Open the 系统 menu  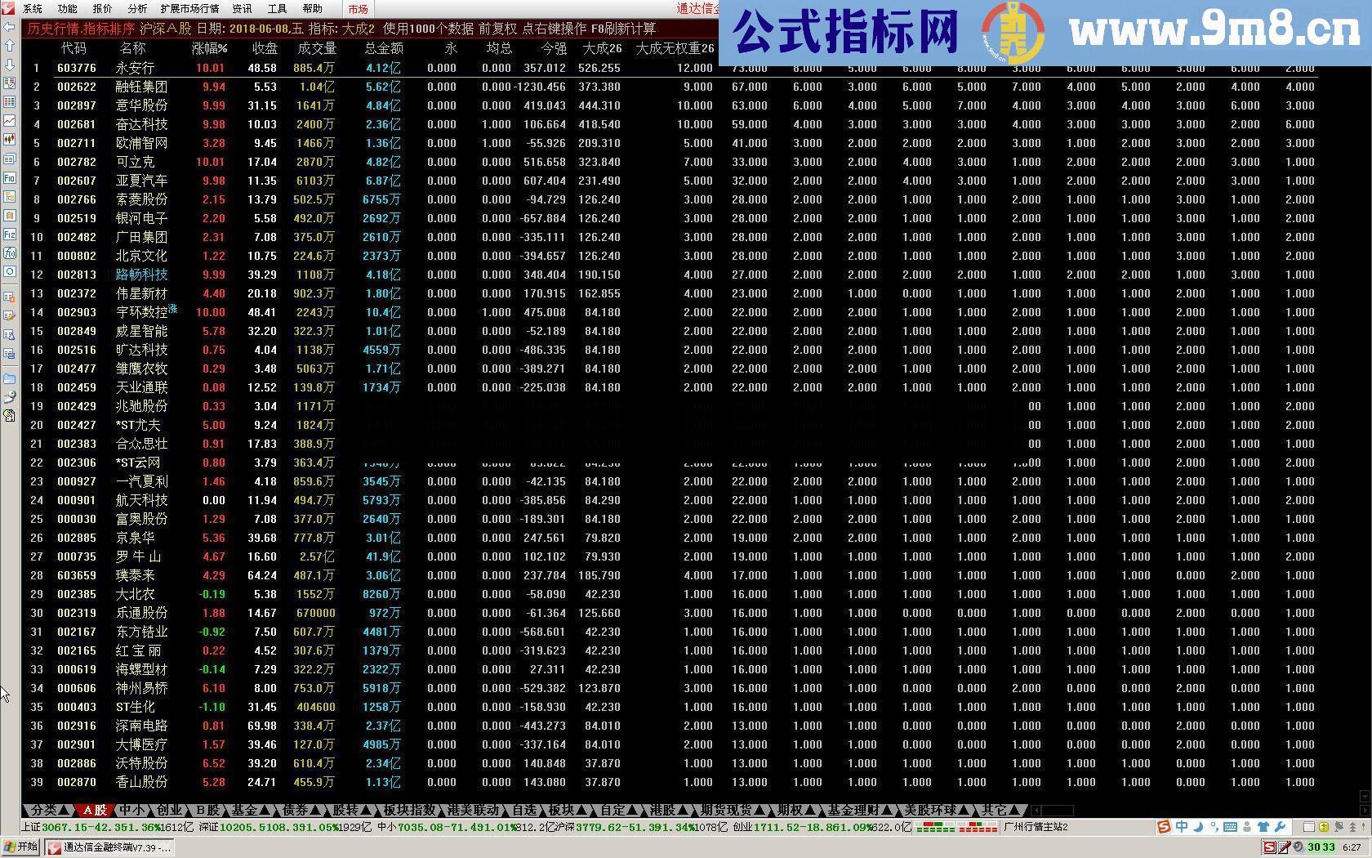click(33, 9)
